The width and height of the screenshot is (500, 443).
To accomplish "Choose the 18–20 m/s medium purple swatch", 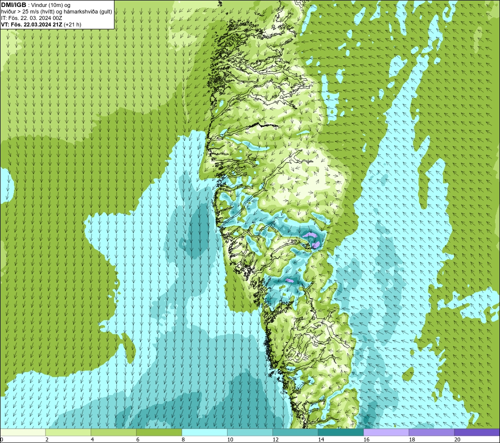I will tap(432, 432).
